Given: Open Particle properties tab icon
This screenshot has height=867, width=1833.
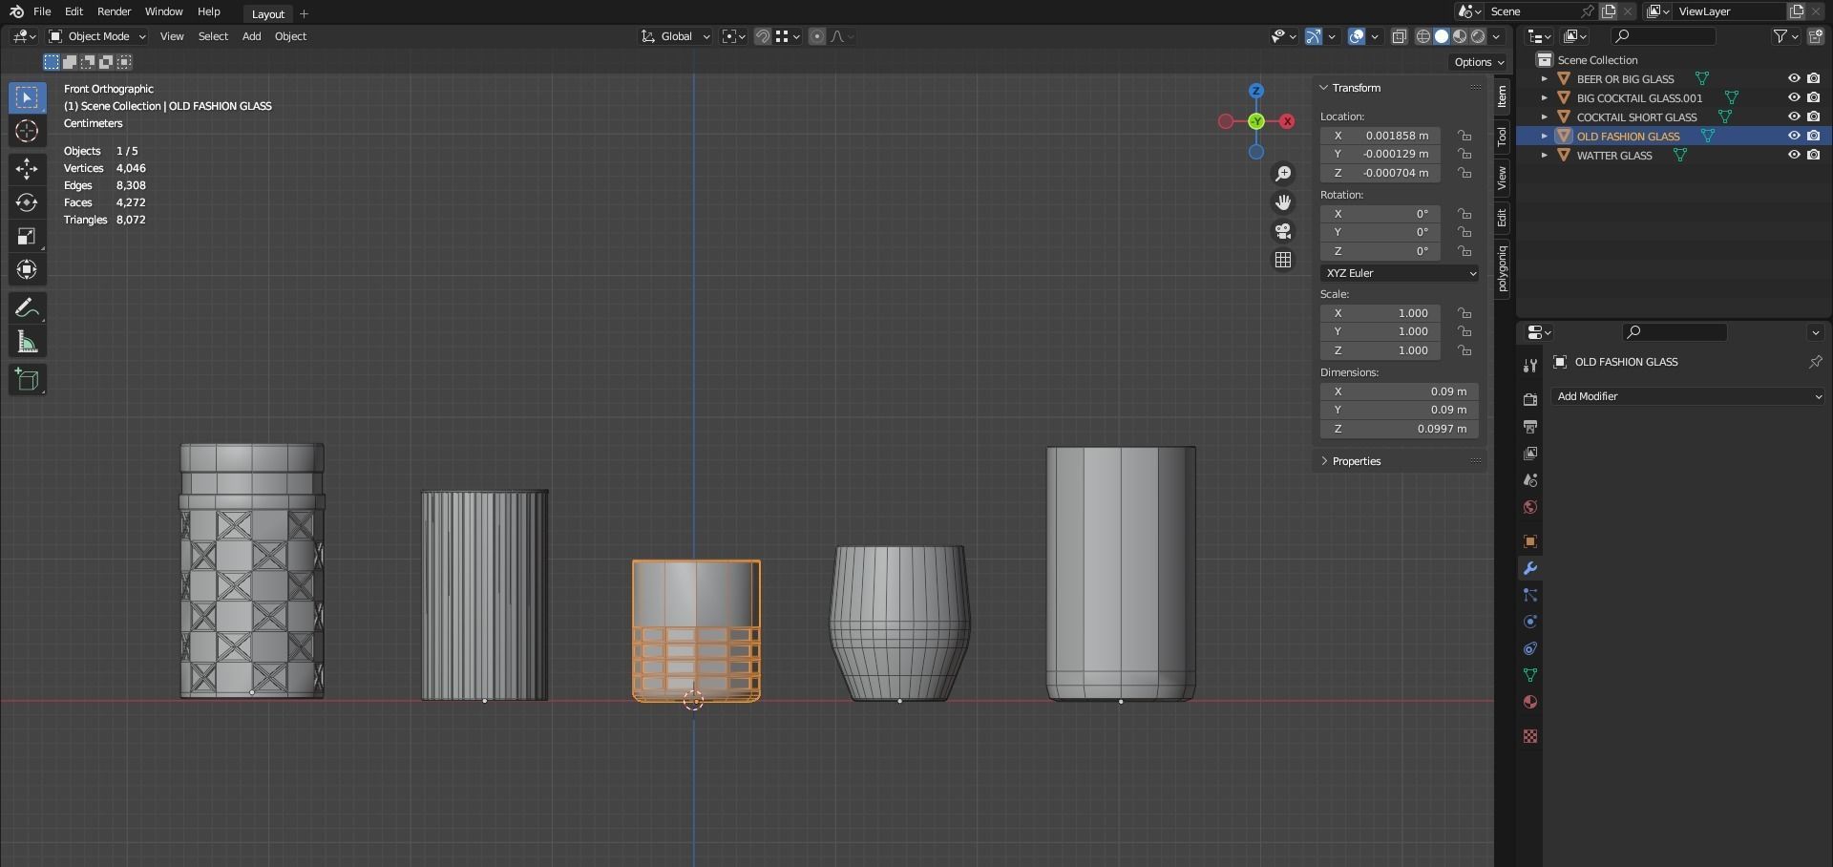Looking at the screenshot, I should [x=1530, y=595].
